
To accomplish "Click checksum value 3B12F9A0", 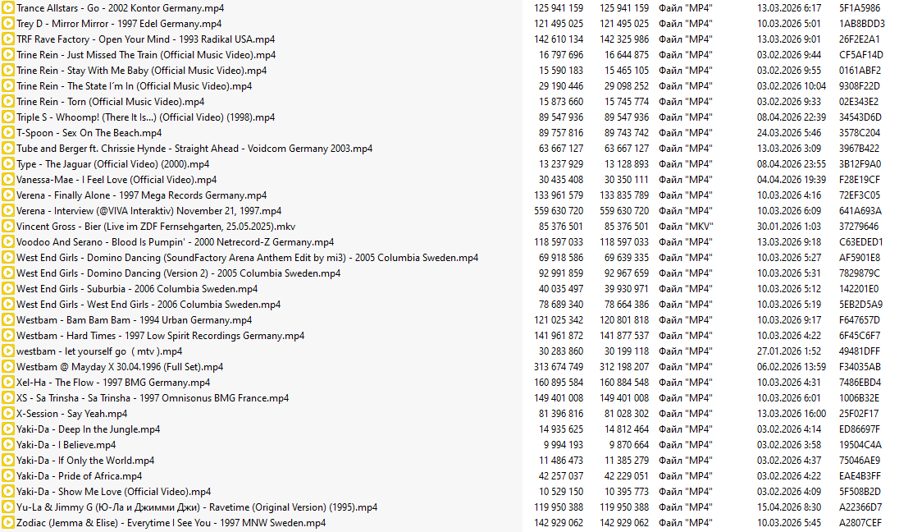I will coord(860,163).
